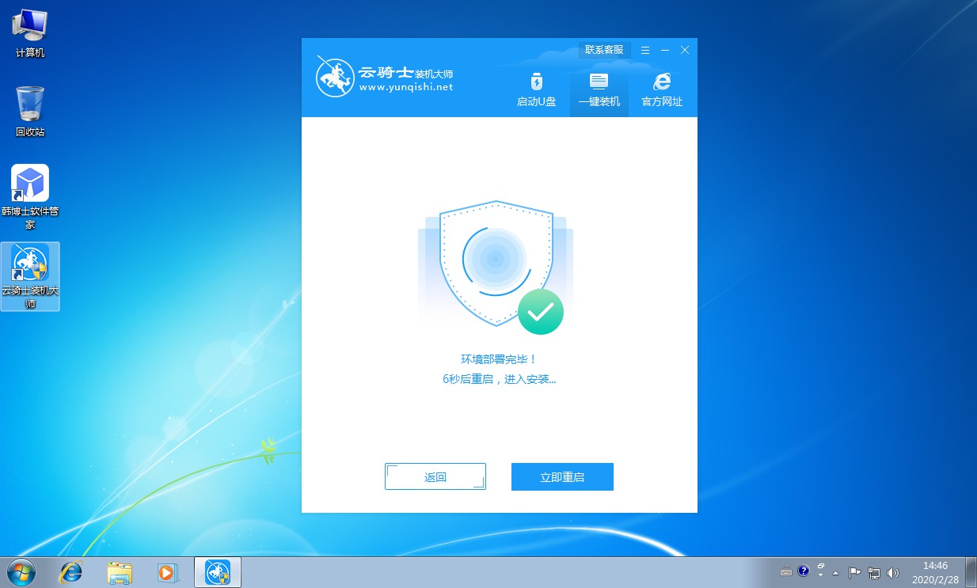
Task: Click the '环境部署完毕！' status text
Action: [x=499, y=359]
